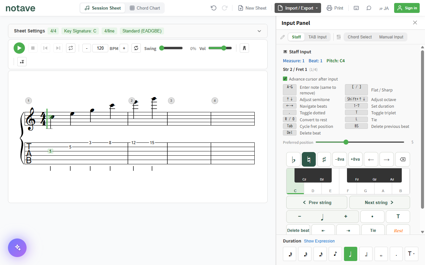This screenshot has width=425, height=265.
Task: Open the Import / Export dropdown
Action: [298, 8]
